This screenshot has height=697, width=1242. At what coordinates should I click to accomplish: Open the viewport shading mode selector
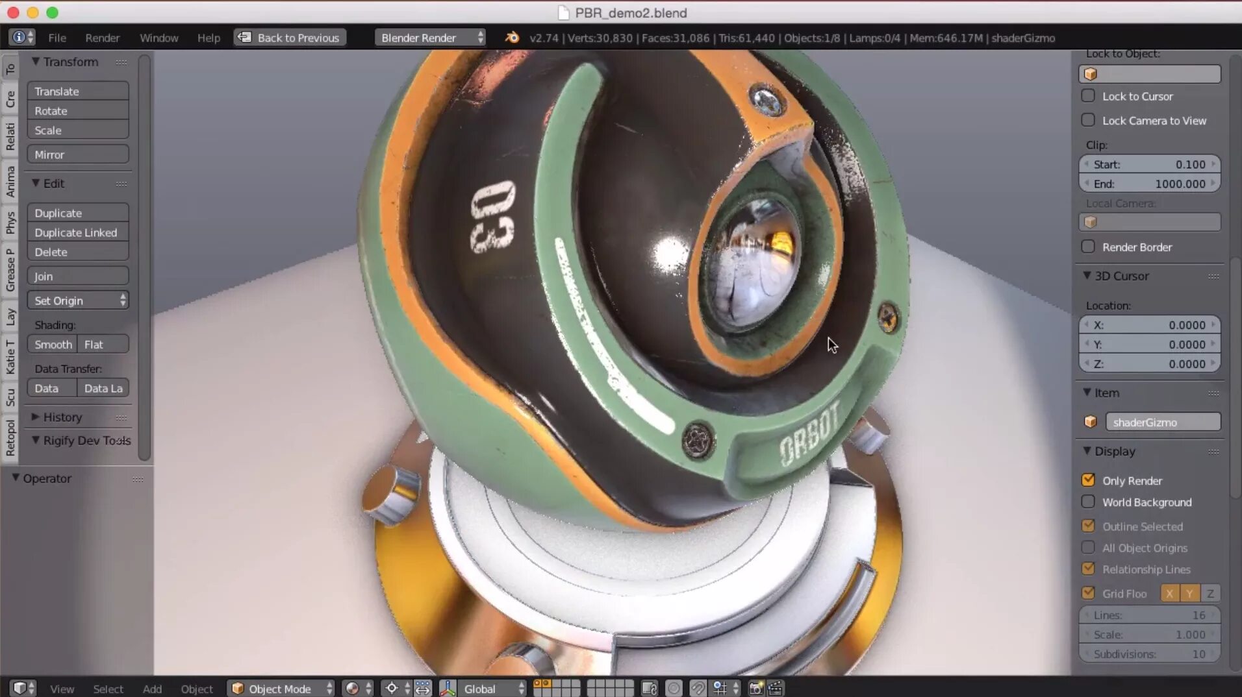[359, 688]
